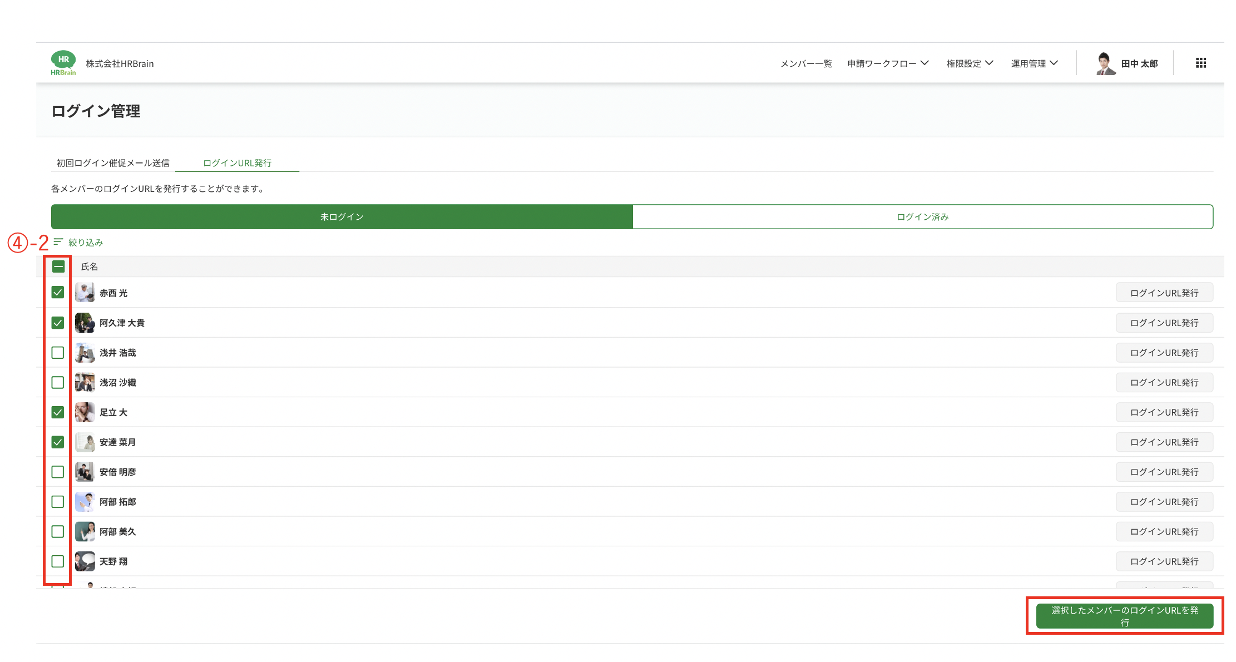
Task: Click 選択したメンバーのログインURLを発行 button
Action: (x=1124, y=616)
